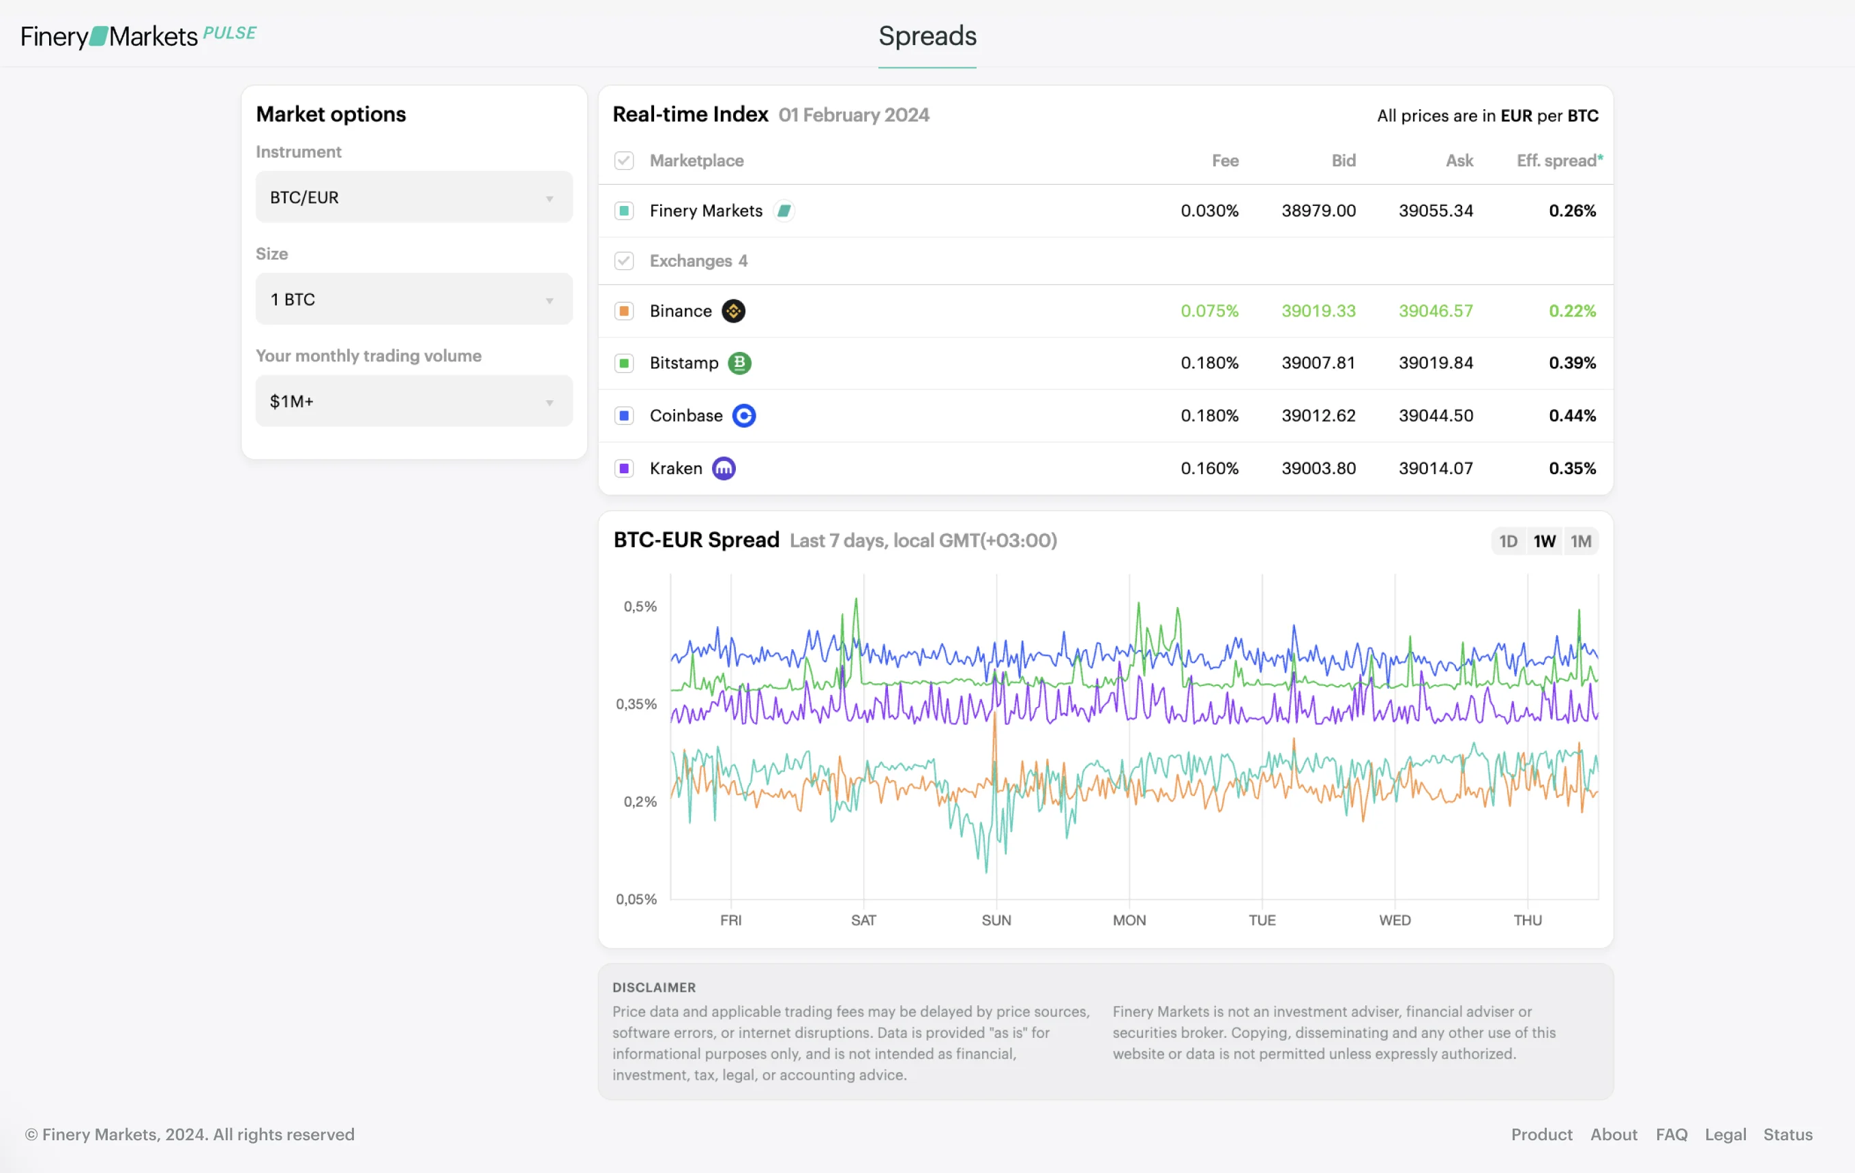Image resolution: width=1855 pixels, height=1173 pixels.
Task: Toggle the Exchanges 4 group checkbox
Action: (624, 261)
